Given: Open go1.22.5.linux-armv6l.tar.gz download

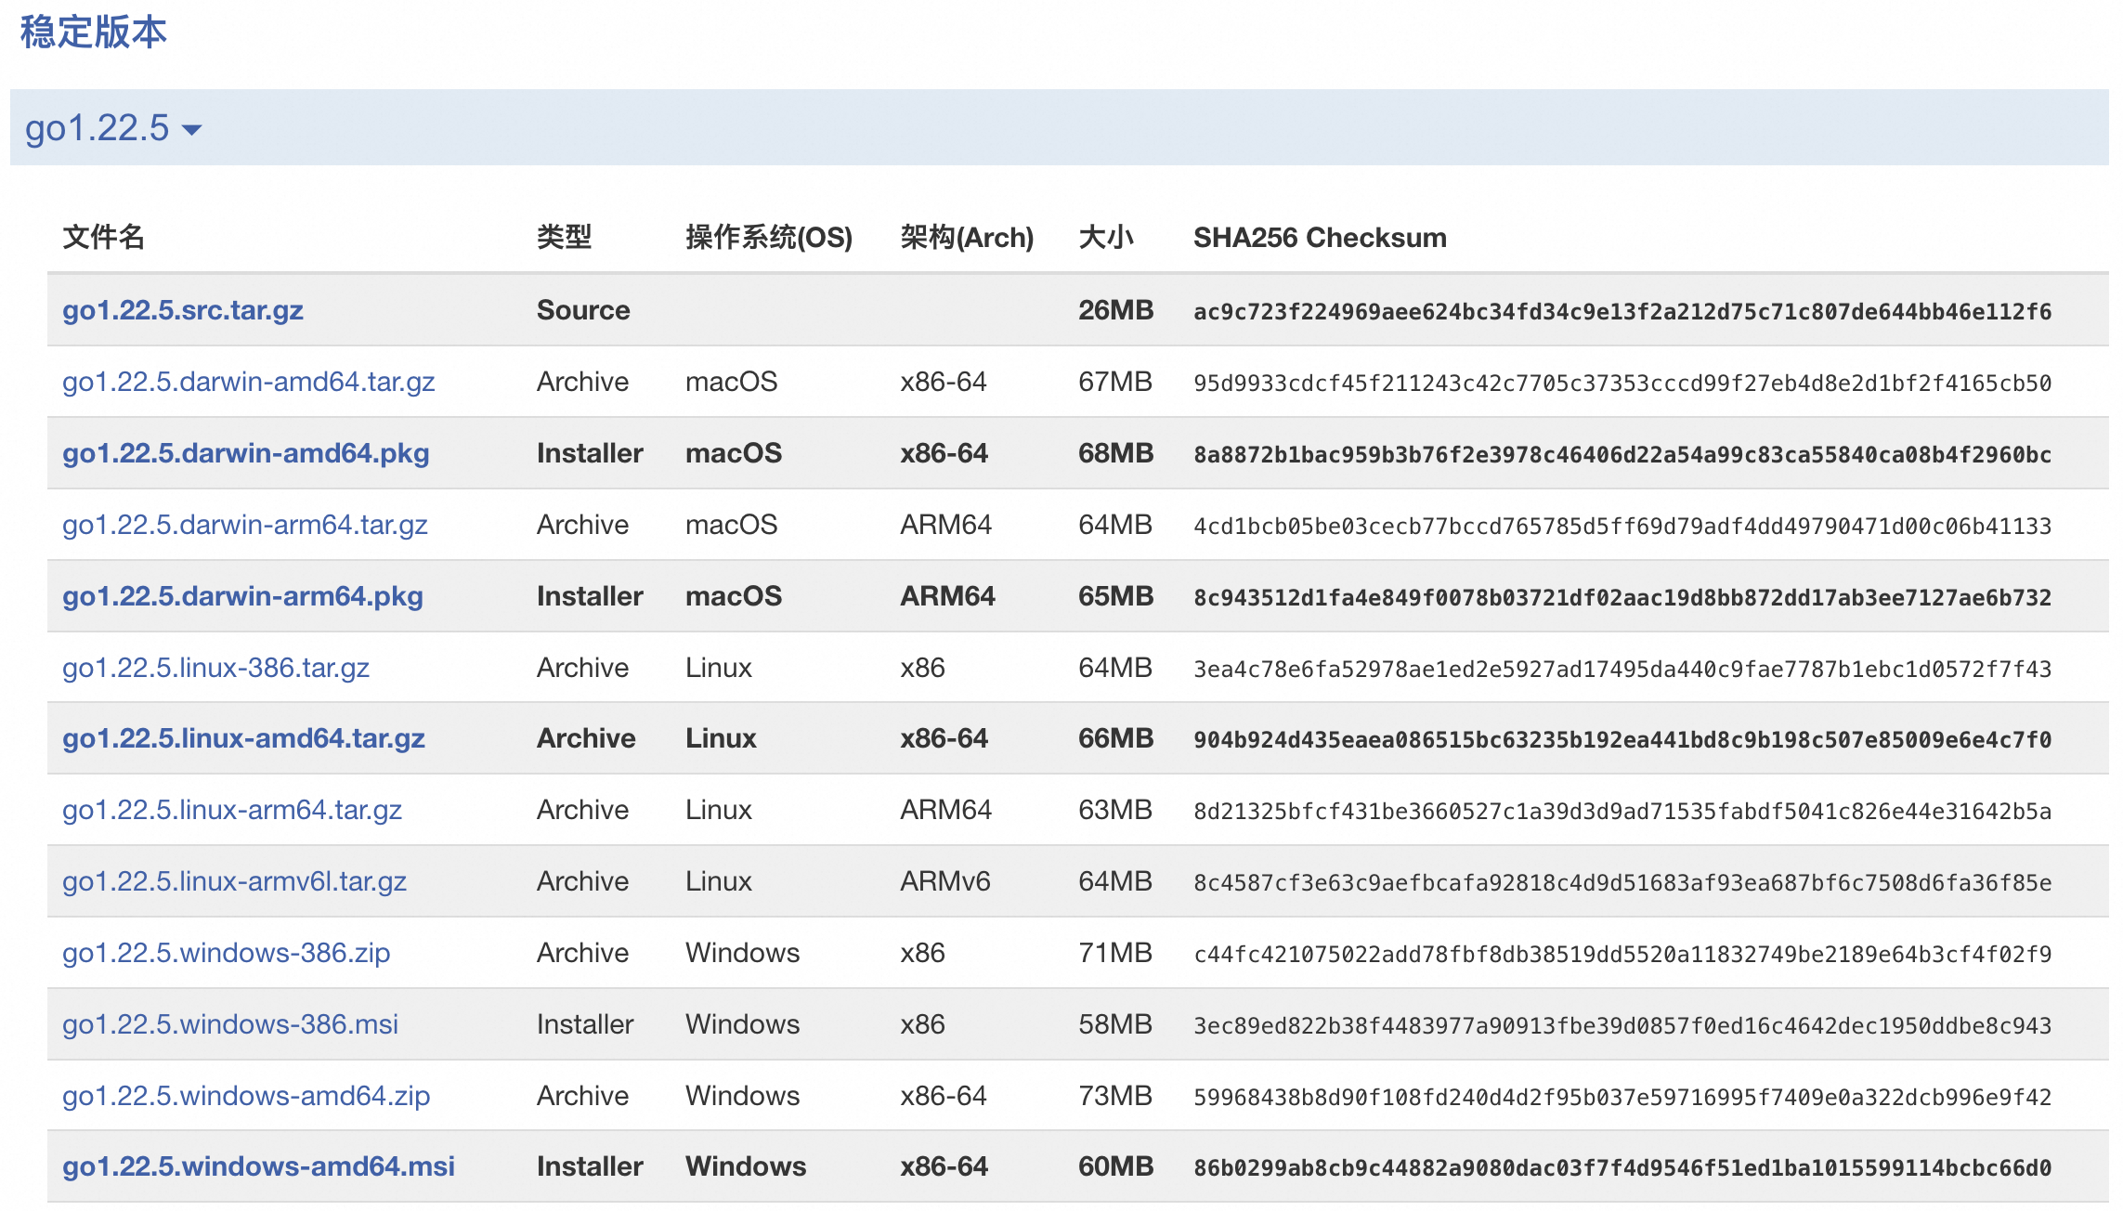Looking at the screenshot, I should (234, 881).
